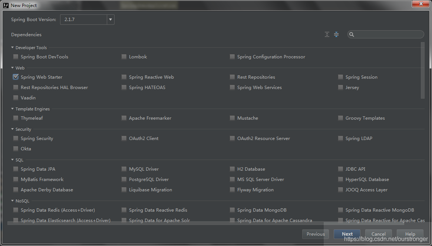This screenshot has width=432, height=246.
Task: Select the Thymeleaf checkbox
Action: 16,118
